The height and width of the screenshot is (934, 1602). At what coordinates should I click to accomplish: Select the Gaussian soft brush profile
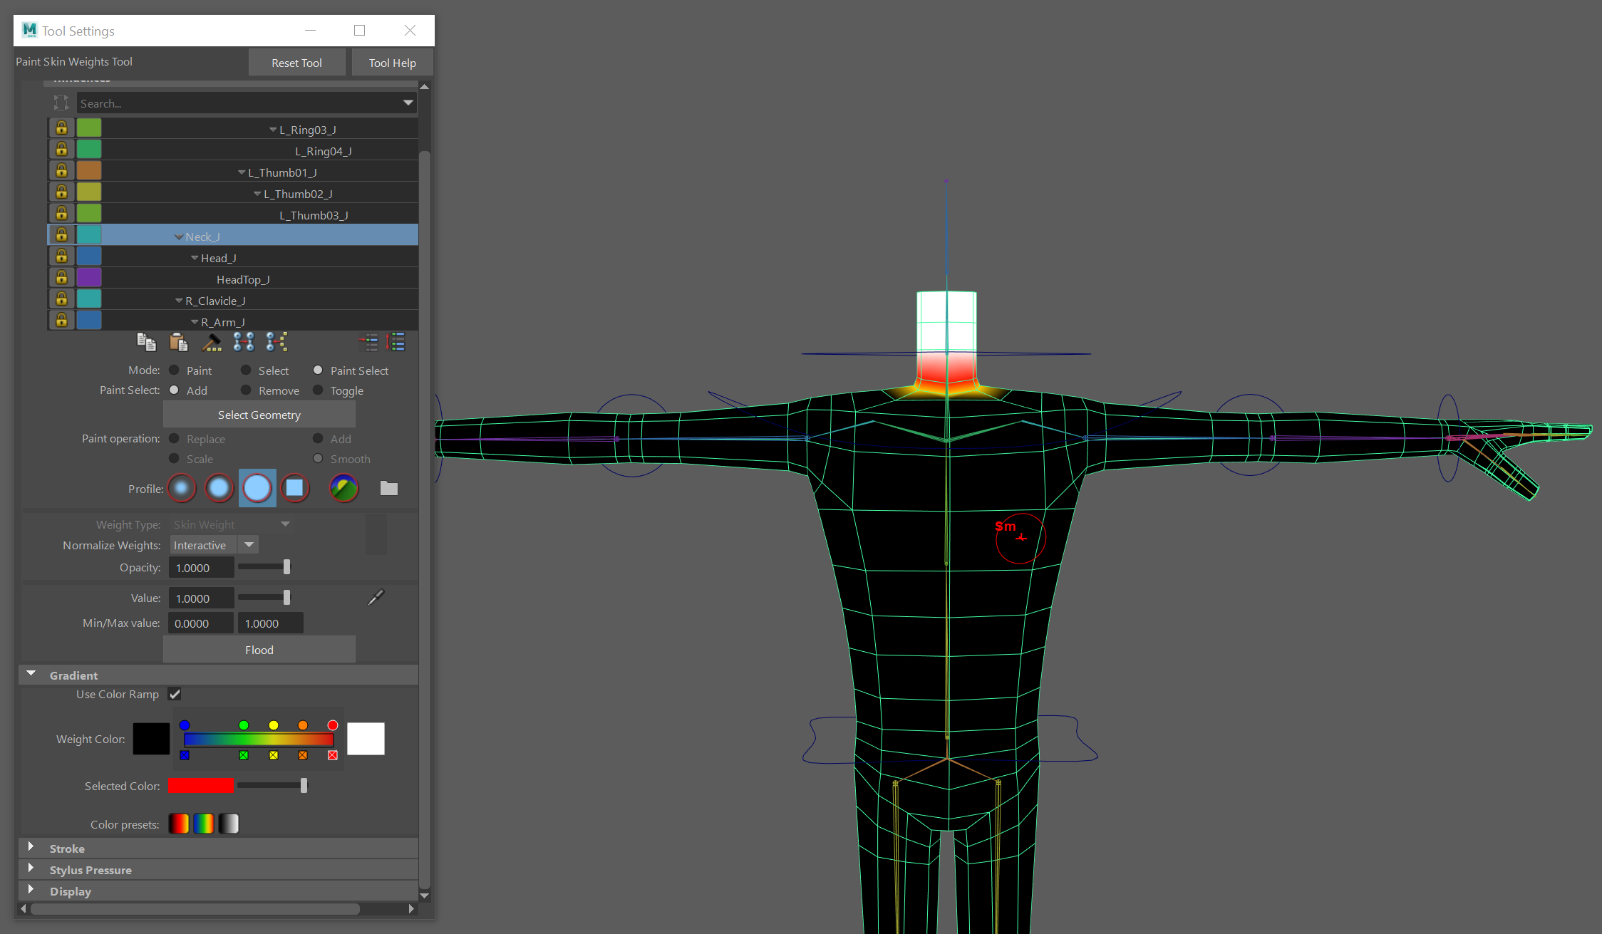point(182,489)
